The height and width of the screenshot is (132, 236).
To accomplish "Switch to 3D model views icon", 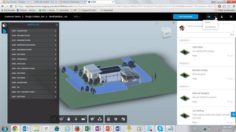I will (x=5, y=25).
